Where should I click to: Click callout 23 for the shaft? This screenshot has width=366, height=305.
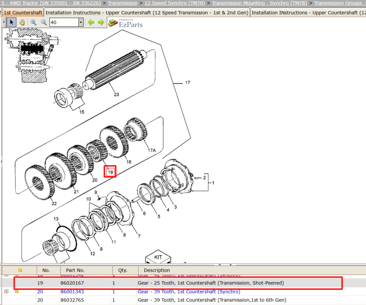[x=116, y=94]
